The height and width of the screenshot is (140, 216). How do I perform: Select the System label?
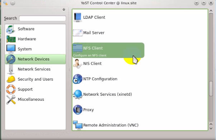coord(25,49)
